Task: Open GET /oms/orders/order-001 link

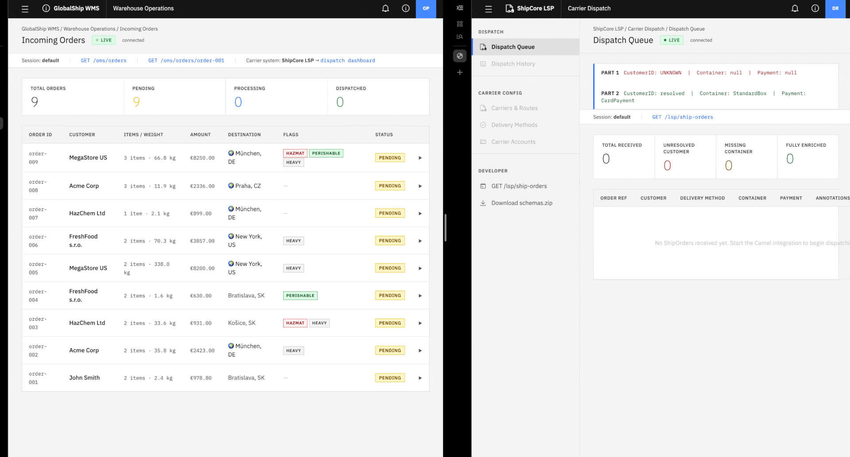Action: [186, 61]
